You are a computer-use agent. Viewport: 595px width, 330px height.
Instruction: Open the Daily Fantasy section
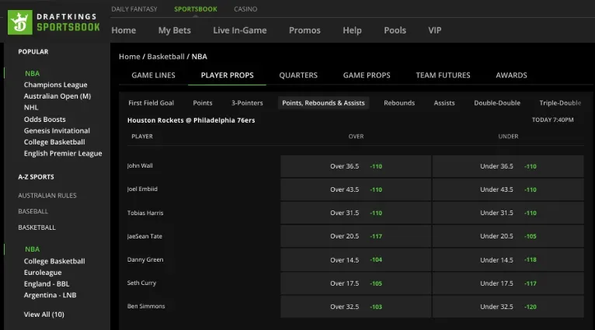pyautogui.click(x=134, y=9)
